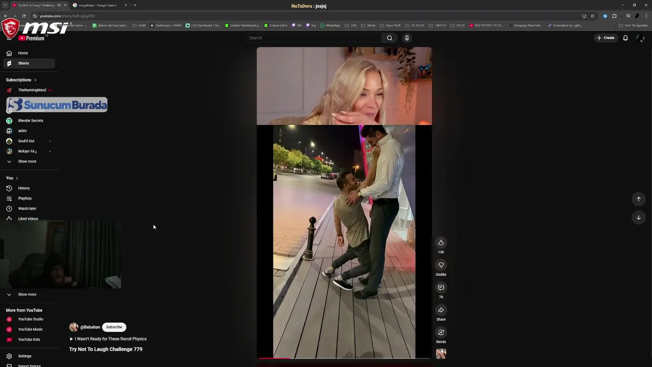Open Chrome media control icon
The height and width of the screenshot is (367, 652).
[x=628, y=16]
